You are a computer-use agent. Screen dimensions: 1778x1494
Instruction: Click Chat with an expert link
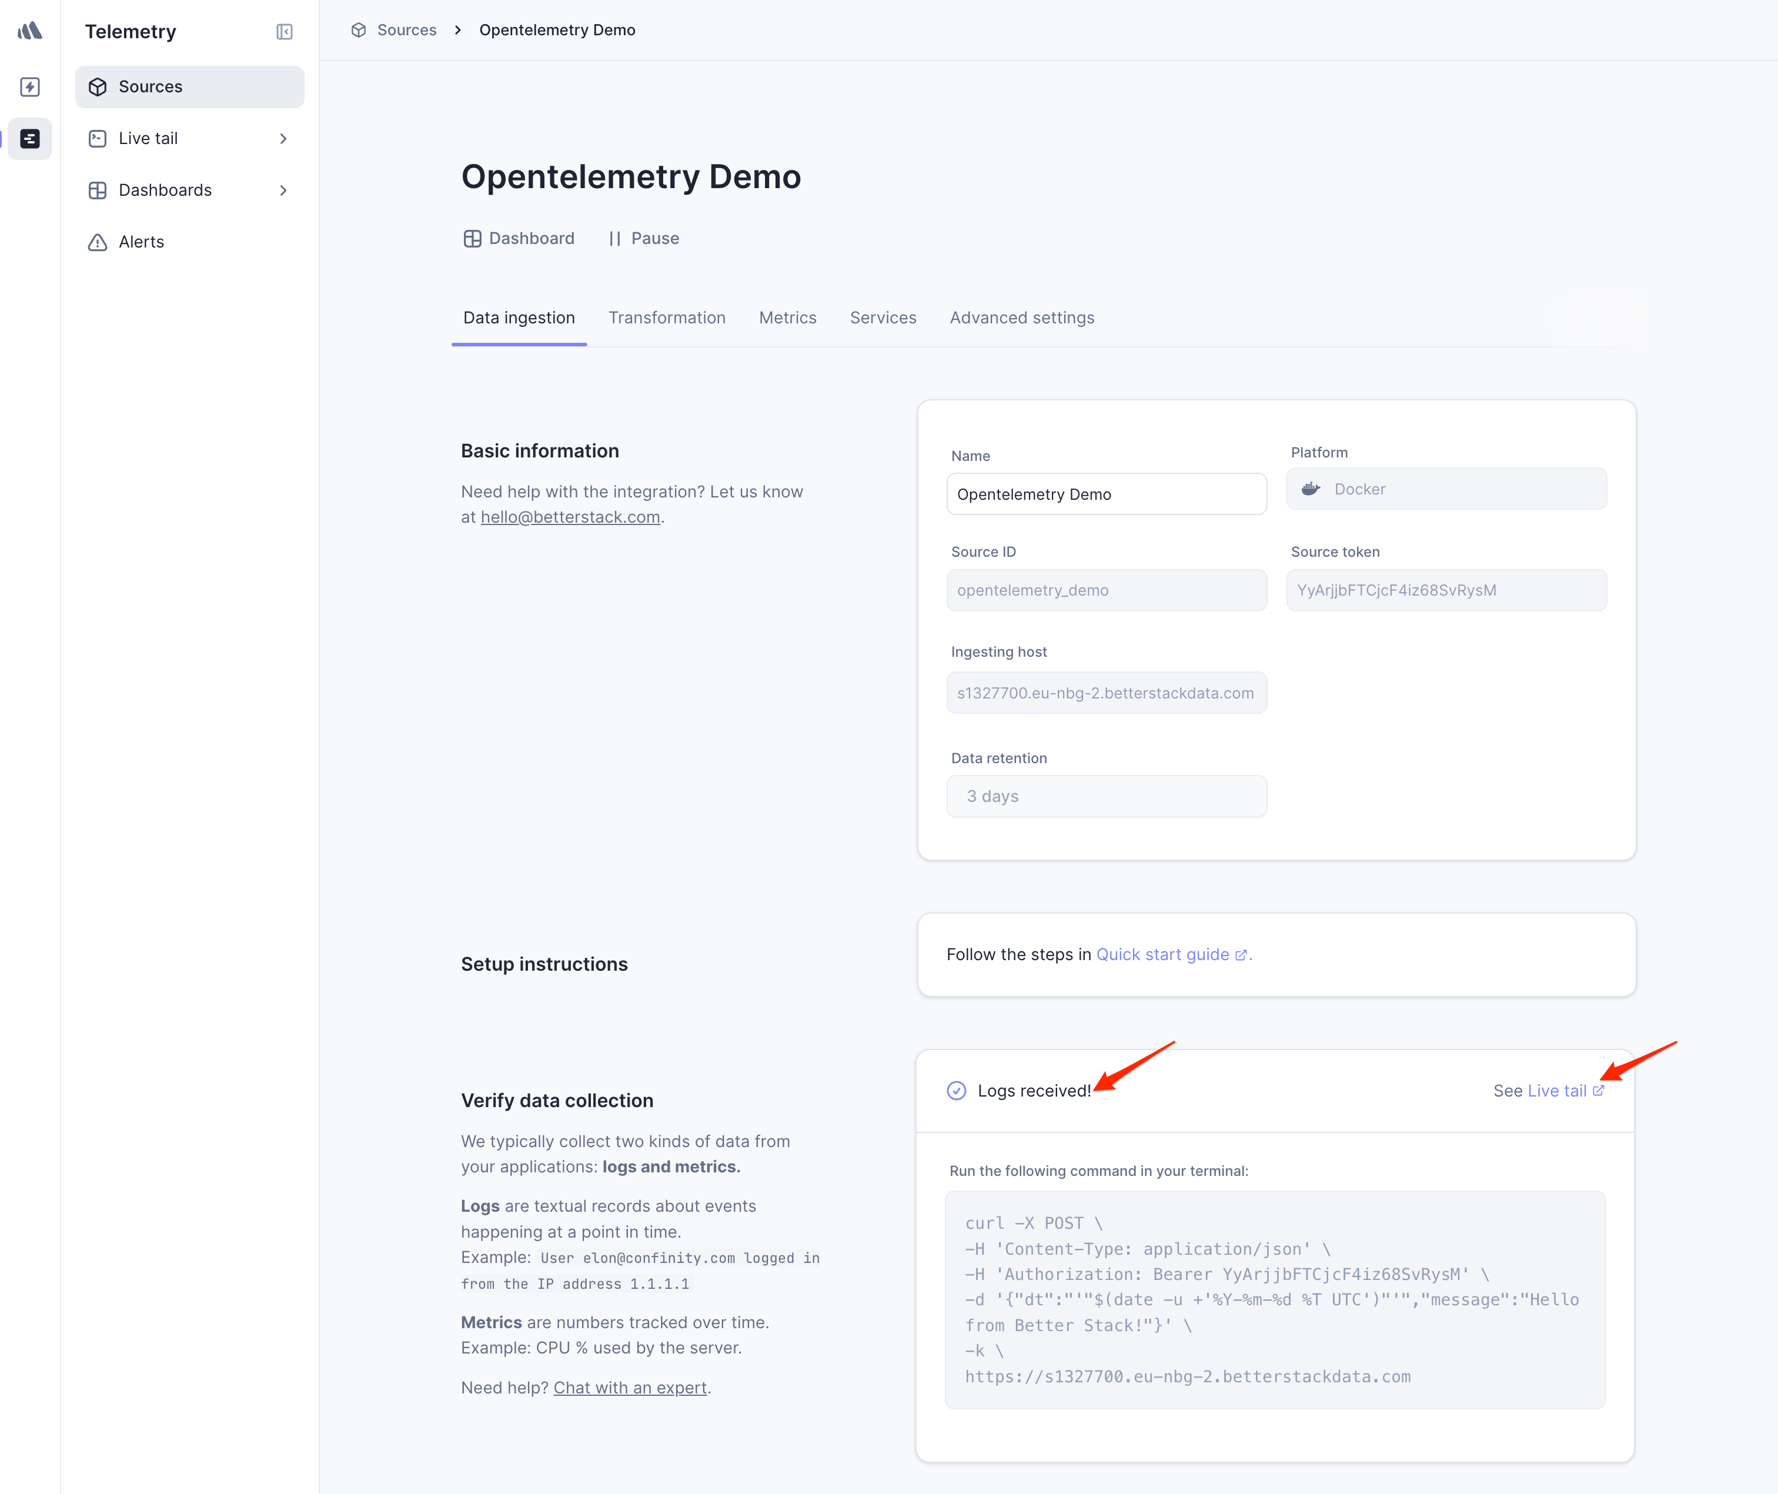coord(629,1388)
